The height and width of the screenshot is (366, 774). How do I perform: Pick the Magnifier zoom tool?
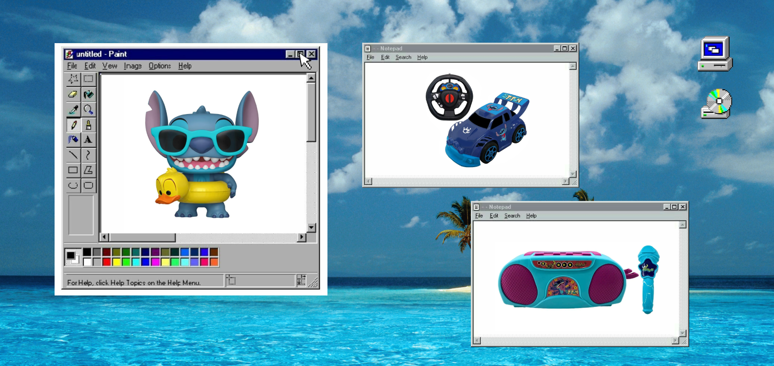click(x=88, y=110)
